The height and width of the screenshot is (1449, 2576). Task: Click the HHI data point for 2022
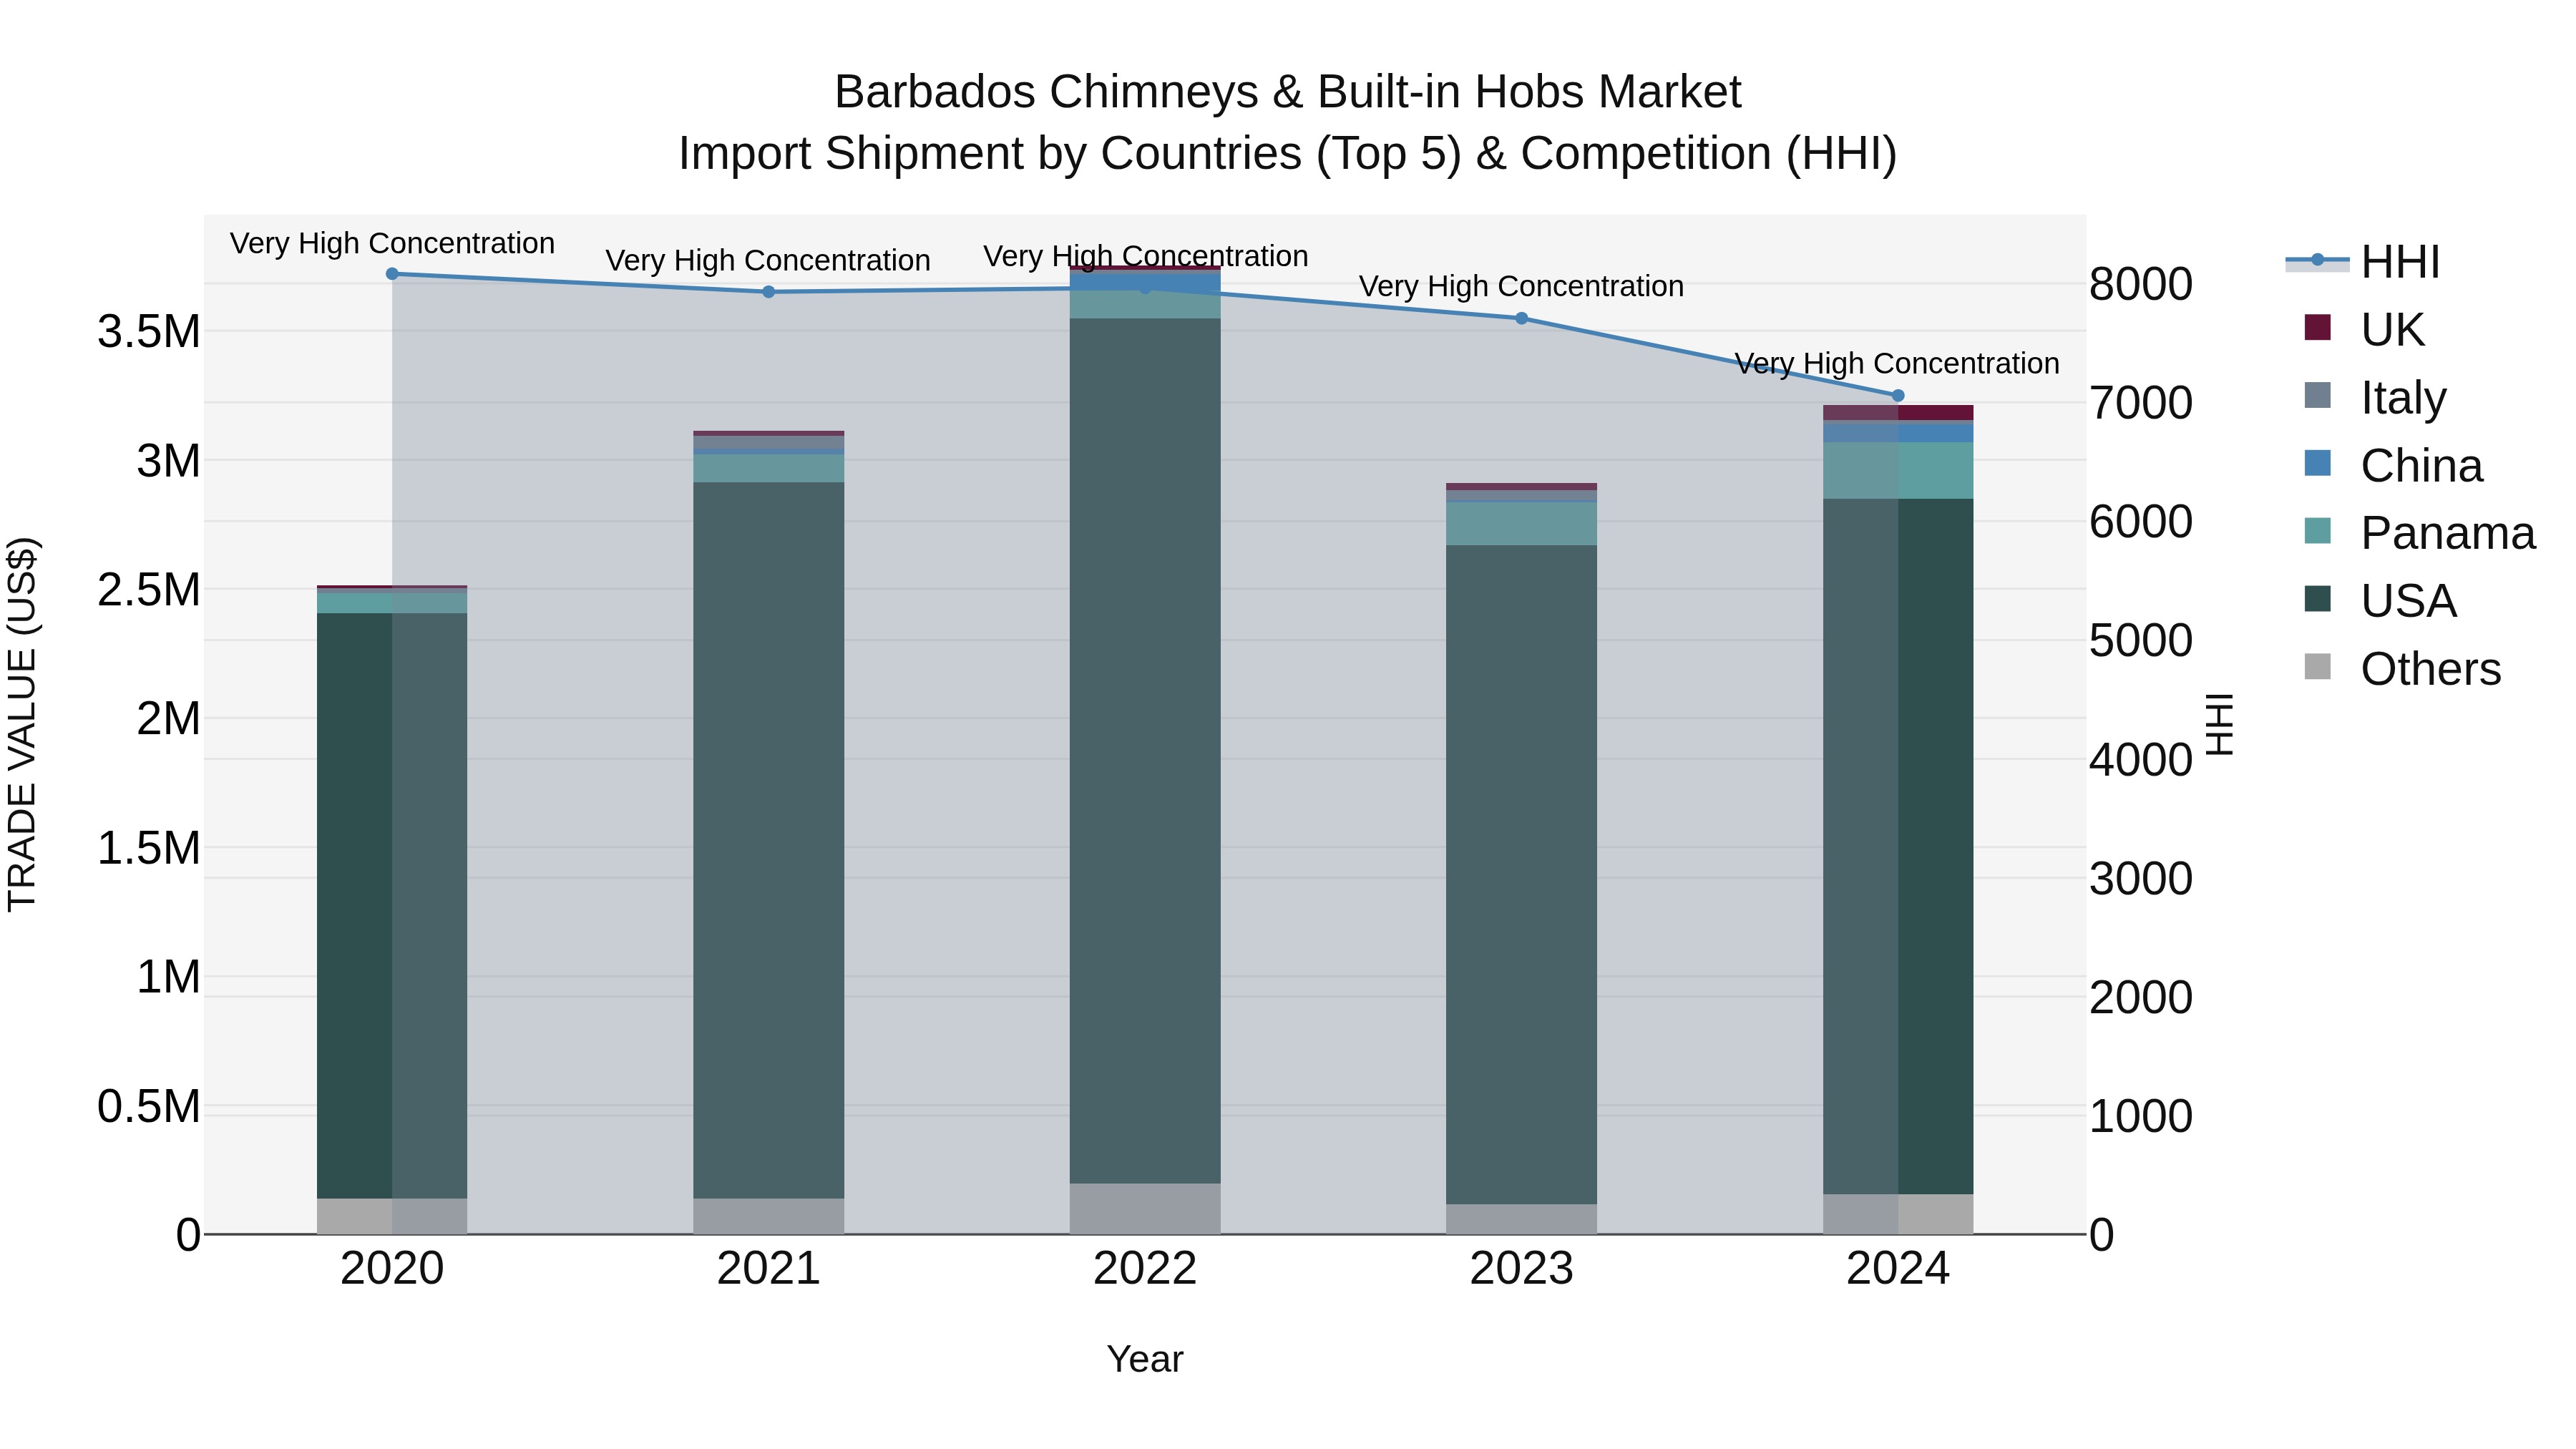tap(1145, 288)
